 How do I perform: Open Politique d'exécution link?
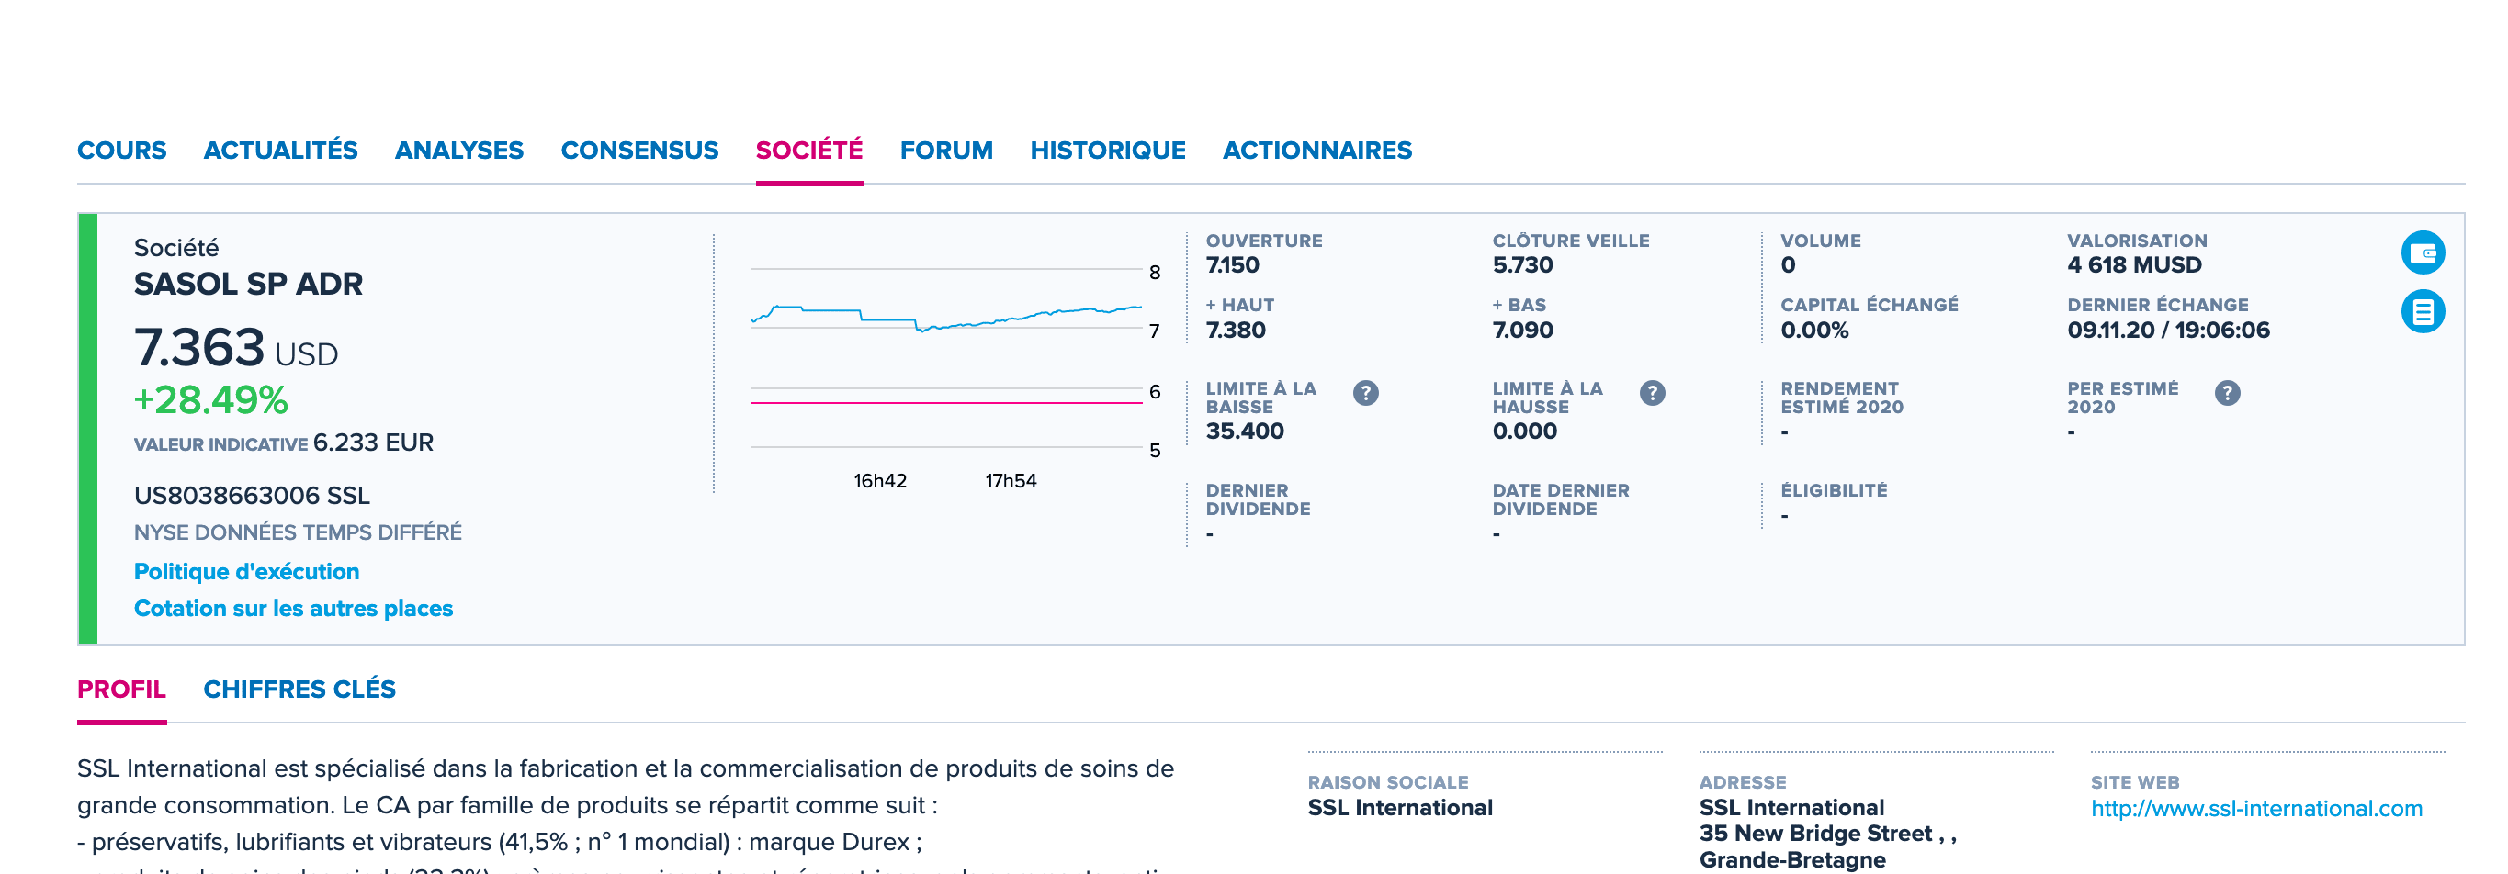tap(246, 571)
